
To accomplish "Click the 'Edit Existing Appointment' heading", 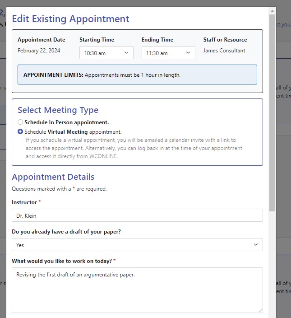I will pyautogui.click(x=70, y=19).
